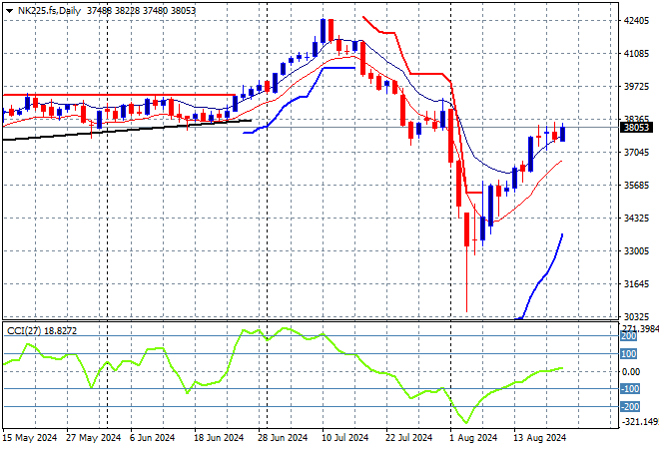
Task: Click the 10 Jul 2024 date label
Action: 342,437
